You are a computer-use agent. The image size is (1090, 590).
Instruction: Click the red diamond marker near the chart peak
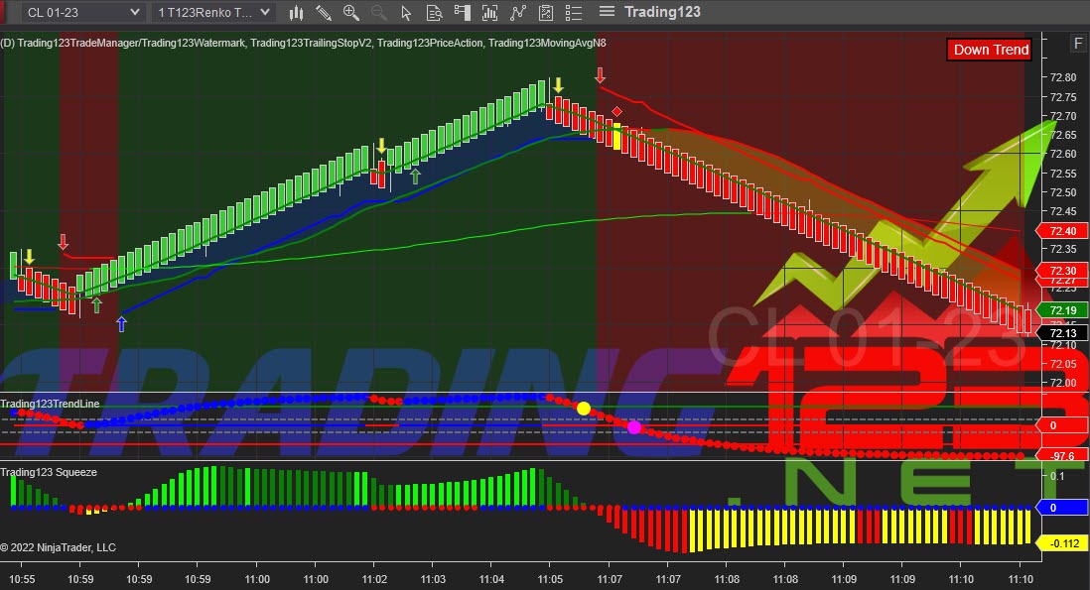(616, 112)
